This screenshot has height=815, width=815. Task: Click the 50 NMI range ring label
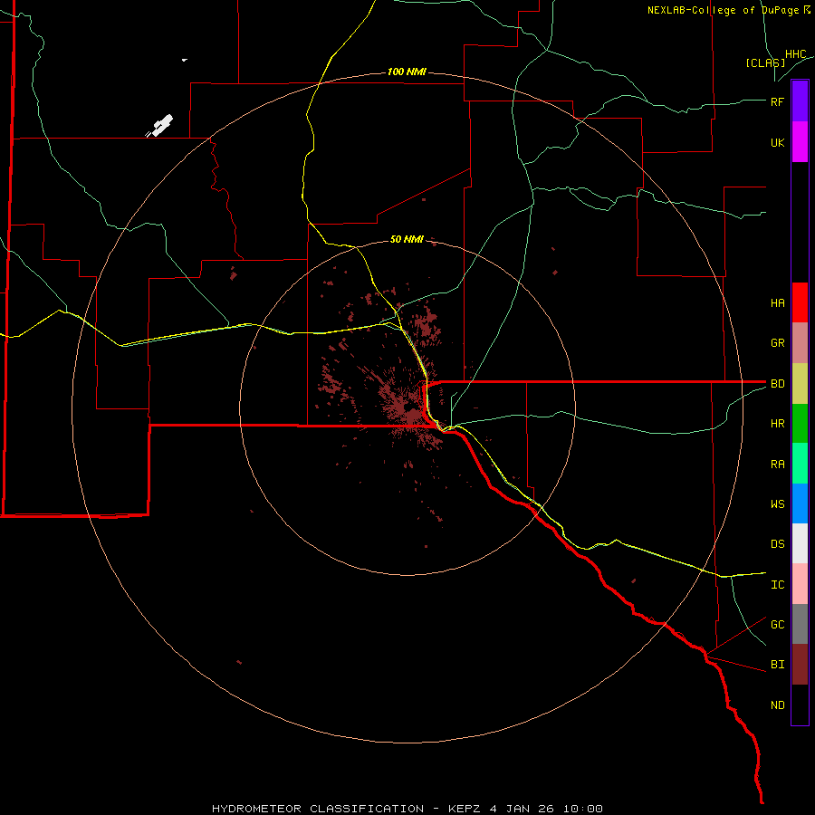(407, 239)
